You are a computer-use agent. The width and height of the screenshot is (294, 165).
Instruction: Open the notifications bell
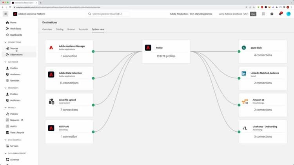click(280, 14)
